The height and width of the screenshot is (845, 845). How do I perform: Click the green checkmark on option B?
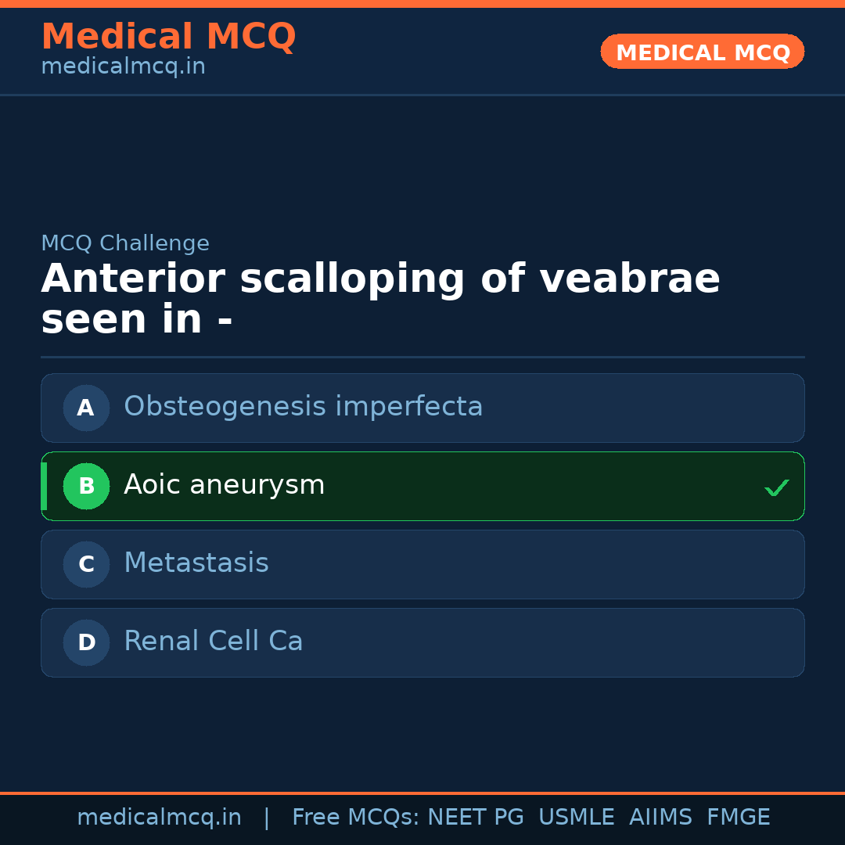[x=776, y=487]
